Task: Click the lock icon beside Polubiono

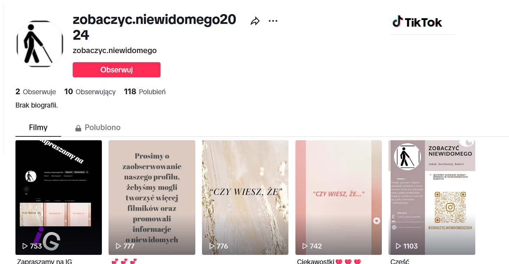Action: [78, 128]
